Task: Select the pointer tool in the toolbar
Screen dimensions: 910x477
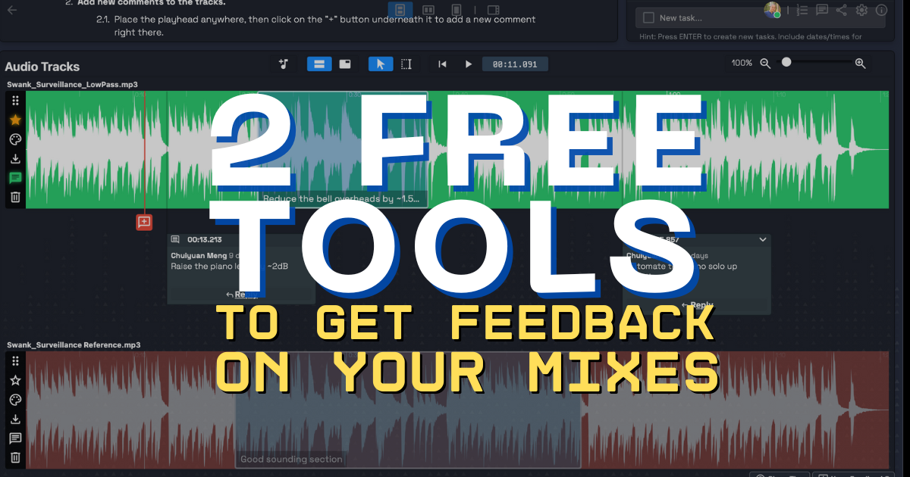Action: [x=380, y=64]
